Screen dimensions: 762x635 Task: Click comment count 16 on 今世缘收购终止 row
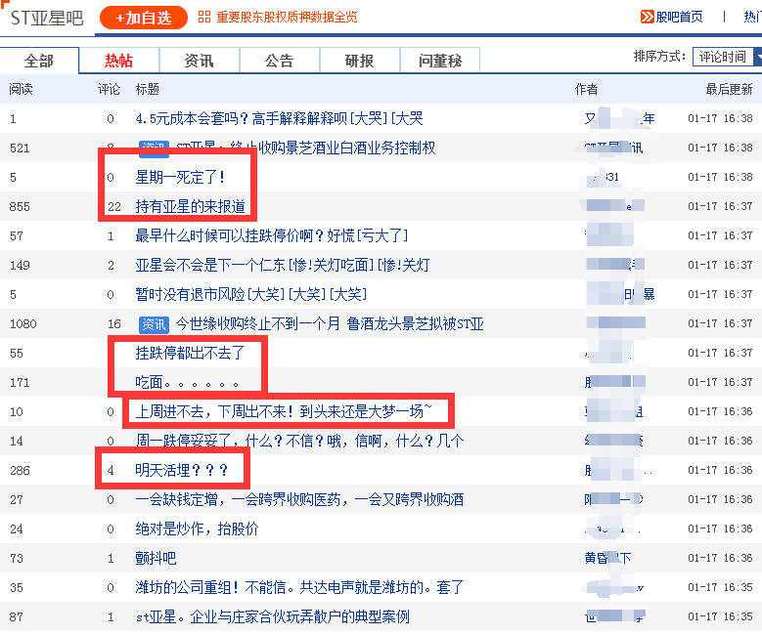(114, 324)
